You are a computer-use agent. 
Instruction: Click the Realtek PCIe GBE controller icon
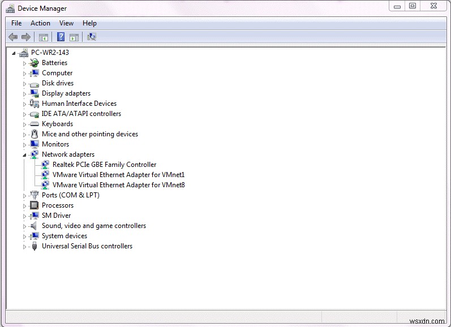click(x=45, y=165)
